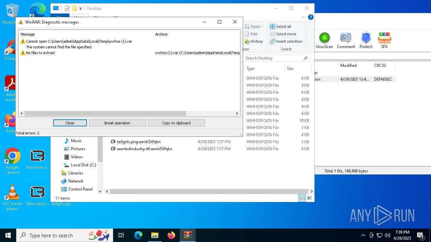Click the Protect icon in WinRAR
431x242 pixels.
click(x=366, y=40)
